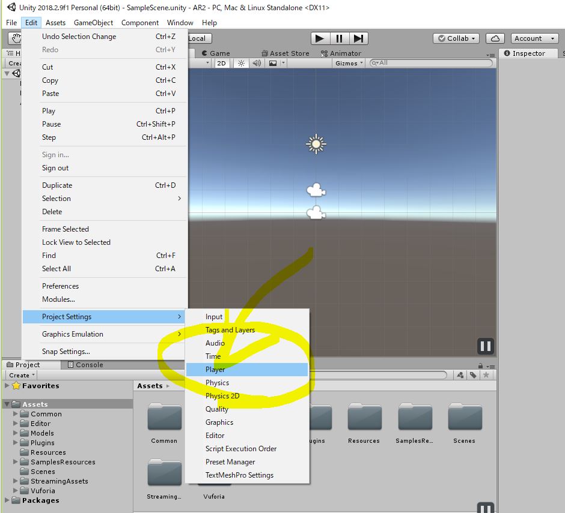The width and height of the screenshot is (565, 513).
Task: Open the scene effects dropdown arrow
Action: point(283,64)
